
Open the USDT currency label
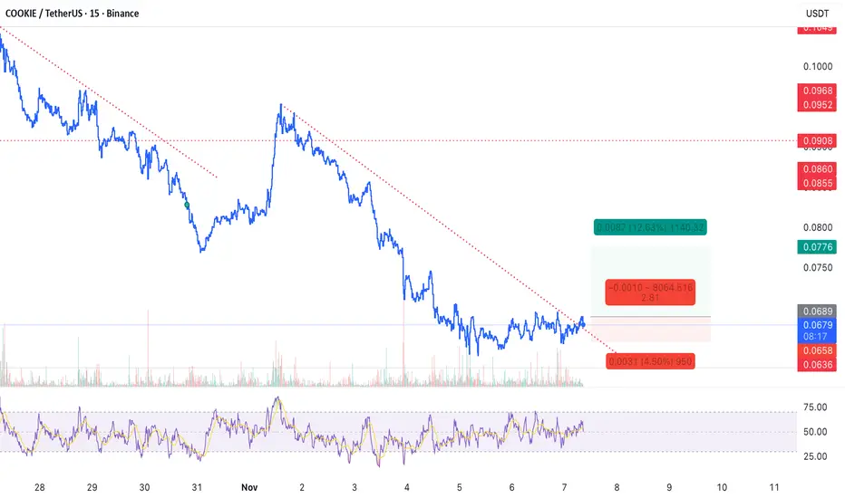(x=817, y=14)
